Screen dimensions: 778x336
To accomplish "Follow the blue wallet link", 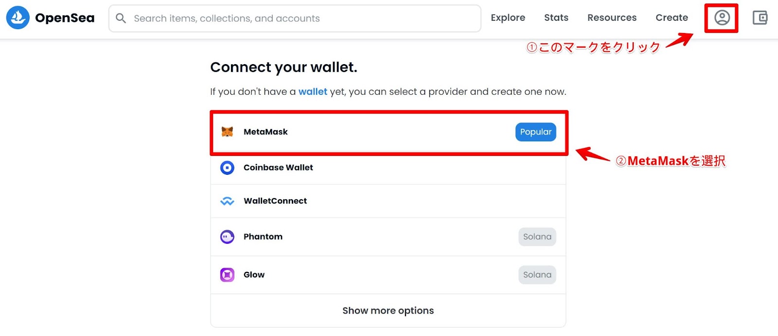I will (x=313, y=91).
